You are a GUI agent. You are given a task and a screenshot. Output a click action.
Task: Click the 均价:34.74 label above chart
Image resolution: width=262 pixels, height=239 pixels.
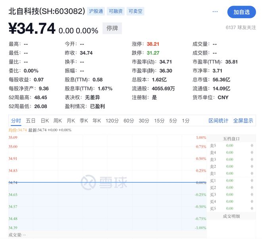click(18, 130)
